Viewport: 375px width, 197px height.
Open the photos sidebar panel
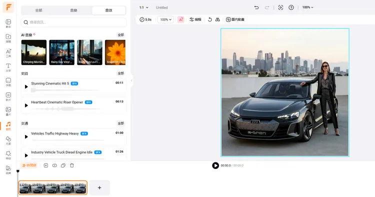point(8,111)
